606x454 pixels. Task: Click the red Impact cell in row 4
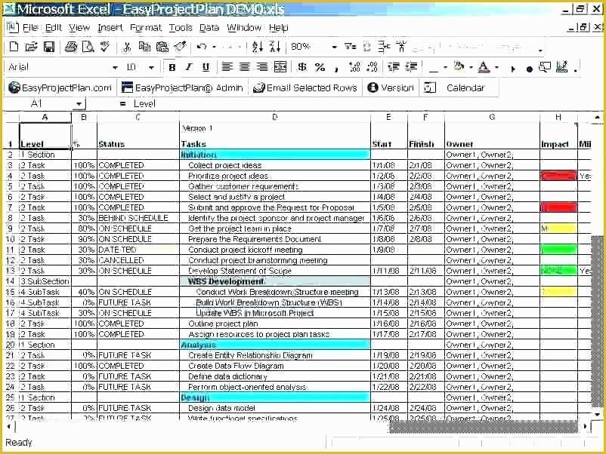[x=558, y=176]
